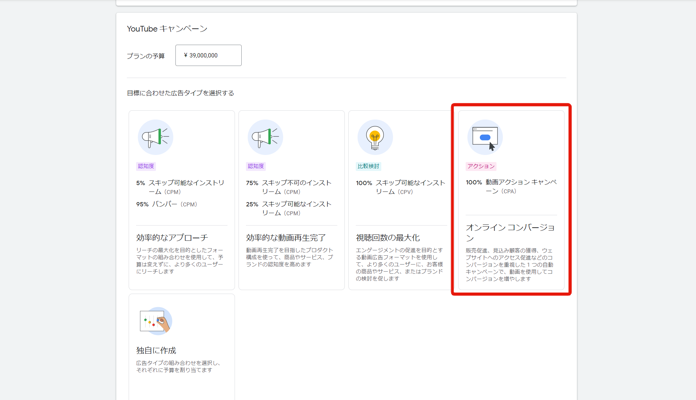The height and width of the screenshot is (400, 696).
Task: Click the description starting 広告タイプの組み合わせを選択し
Action: (178, 366)
